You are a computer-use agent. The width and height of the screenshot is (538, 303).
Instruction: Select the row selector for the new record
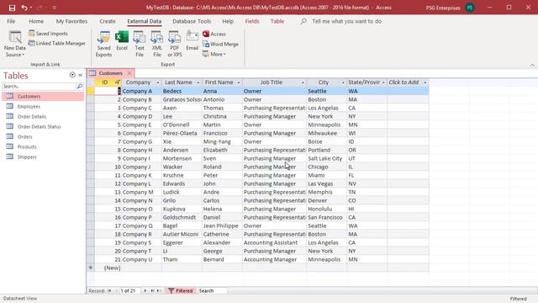91,268
